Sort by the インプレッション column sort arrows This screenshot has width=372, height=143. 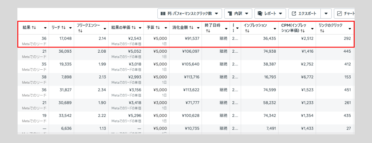pyautogui.click(x=246, y=31)
